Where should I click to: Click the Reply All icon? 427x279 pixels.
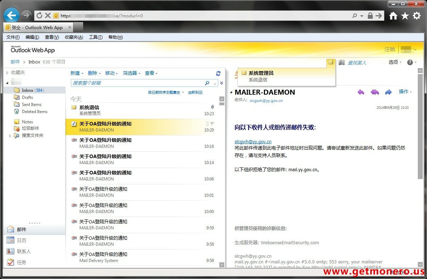pyautogui.click(x=375, y=92)
